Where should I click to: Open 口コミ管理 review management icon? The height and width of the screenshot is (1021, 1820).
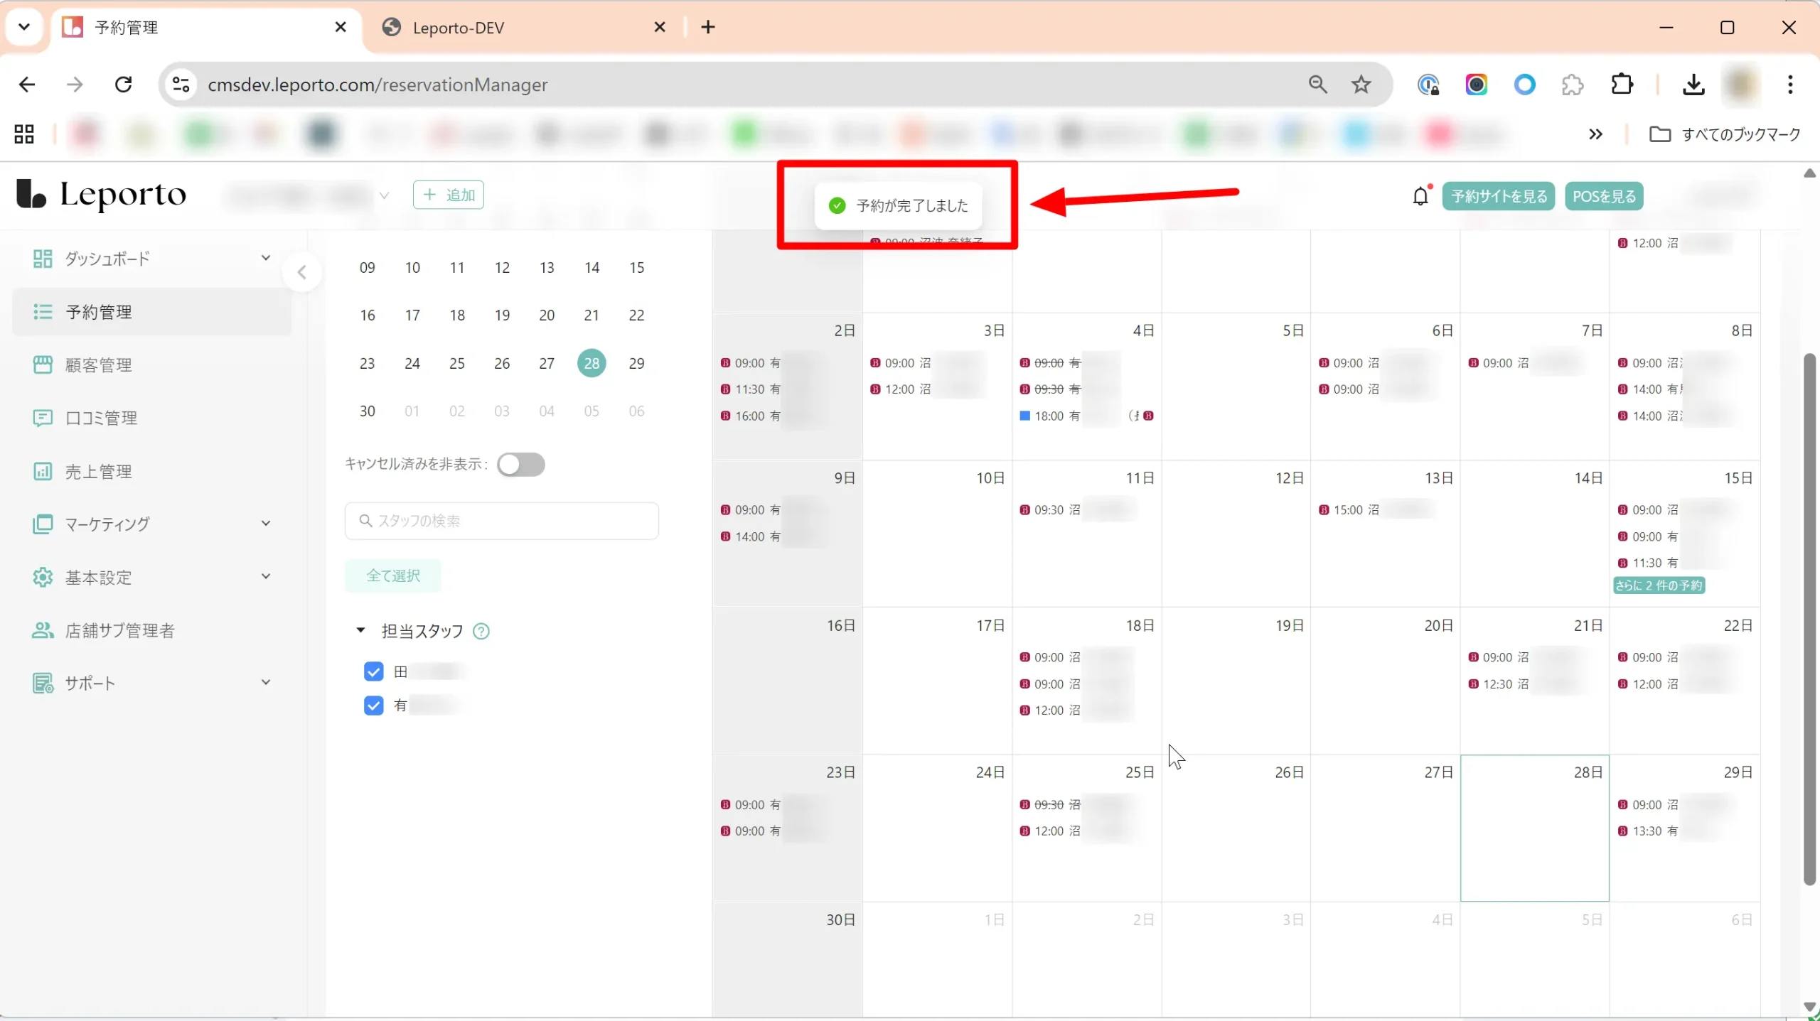(43, 418)
